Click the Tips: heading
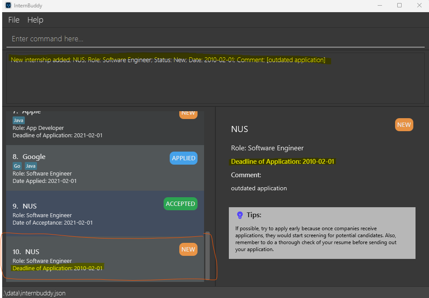The image size is (429, 298). [x=254, y=215]
